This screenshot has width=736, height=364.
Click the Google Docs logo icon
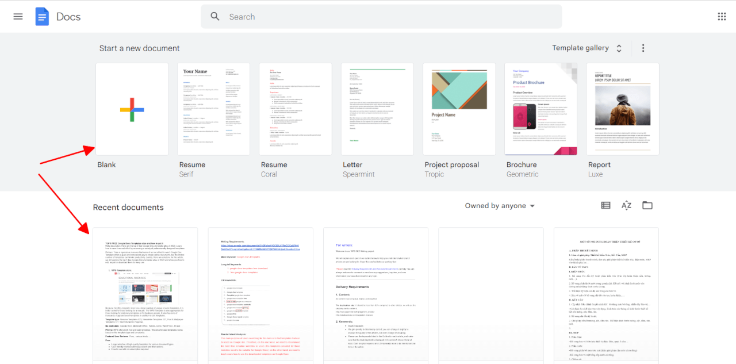(x=42, y=17)
